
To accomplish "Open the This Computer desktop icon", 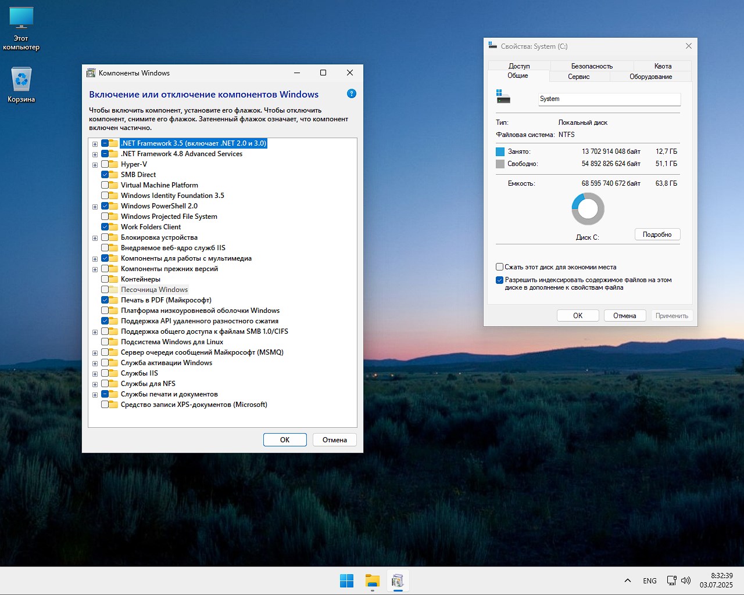I will (x=22, y=29).
